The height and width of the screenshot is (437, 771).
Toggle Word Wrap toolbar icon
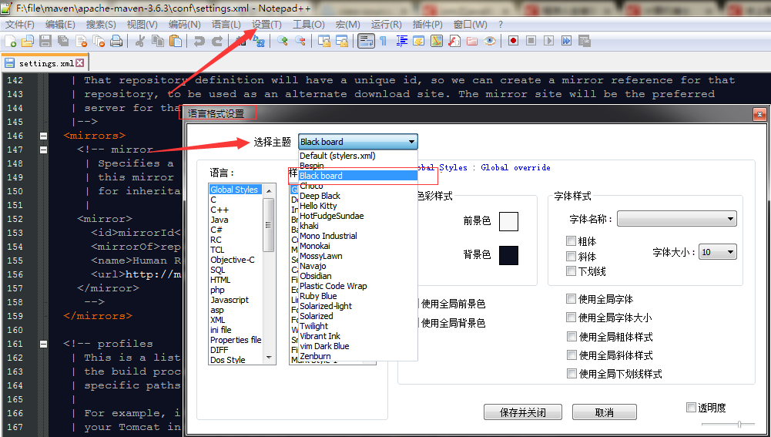[x=366, y=42]
